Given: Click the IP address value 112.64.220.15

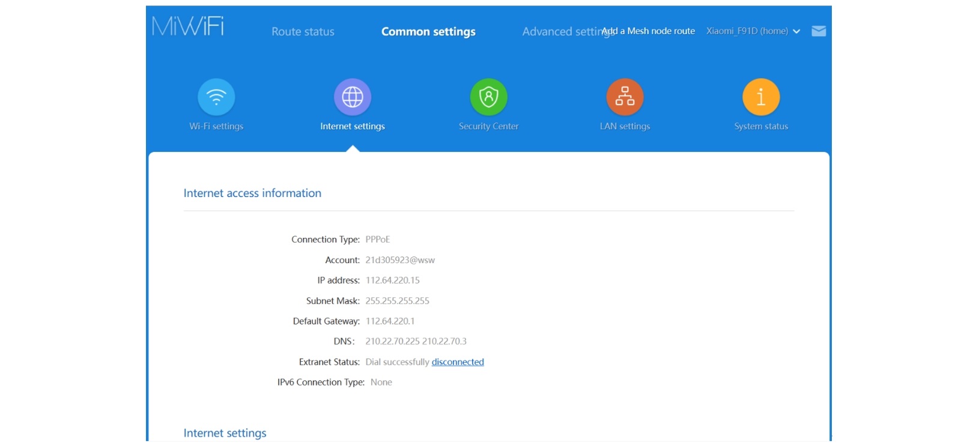Looking at the screenshot, I should (x=393, y=281).
